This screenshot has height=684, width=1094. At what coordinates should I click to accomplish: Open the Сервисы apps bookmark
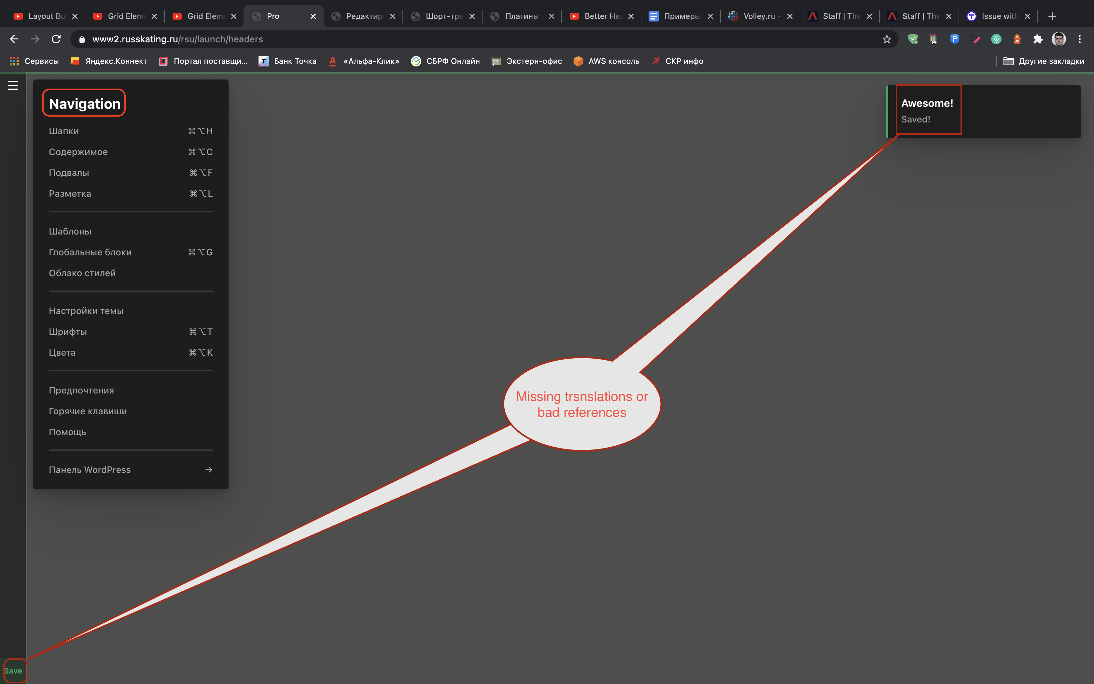pos(35,61)
